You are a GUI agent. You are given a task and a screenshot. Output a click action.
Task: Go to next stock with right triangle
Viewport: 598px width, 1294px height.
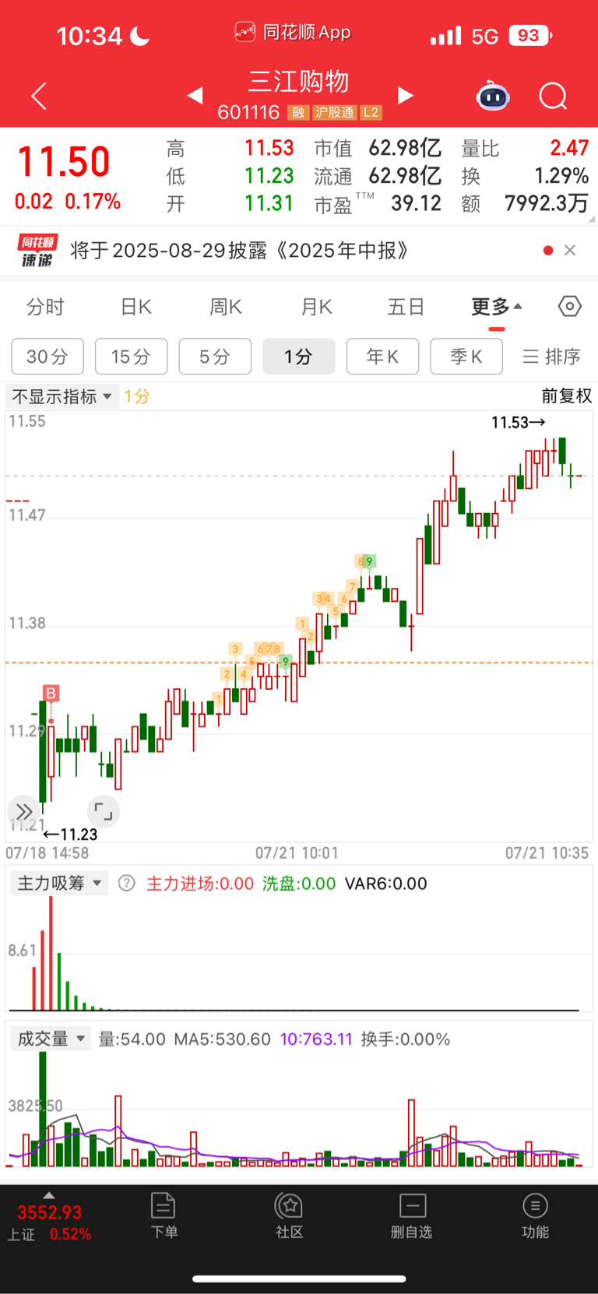pos(405,95)
